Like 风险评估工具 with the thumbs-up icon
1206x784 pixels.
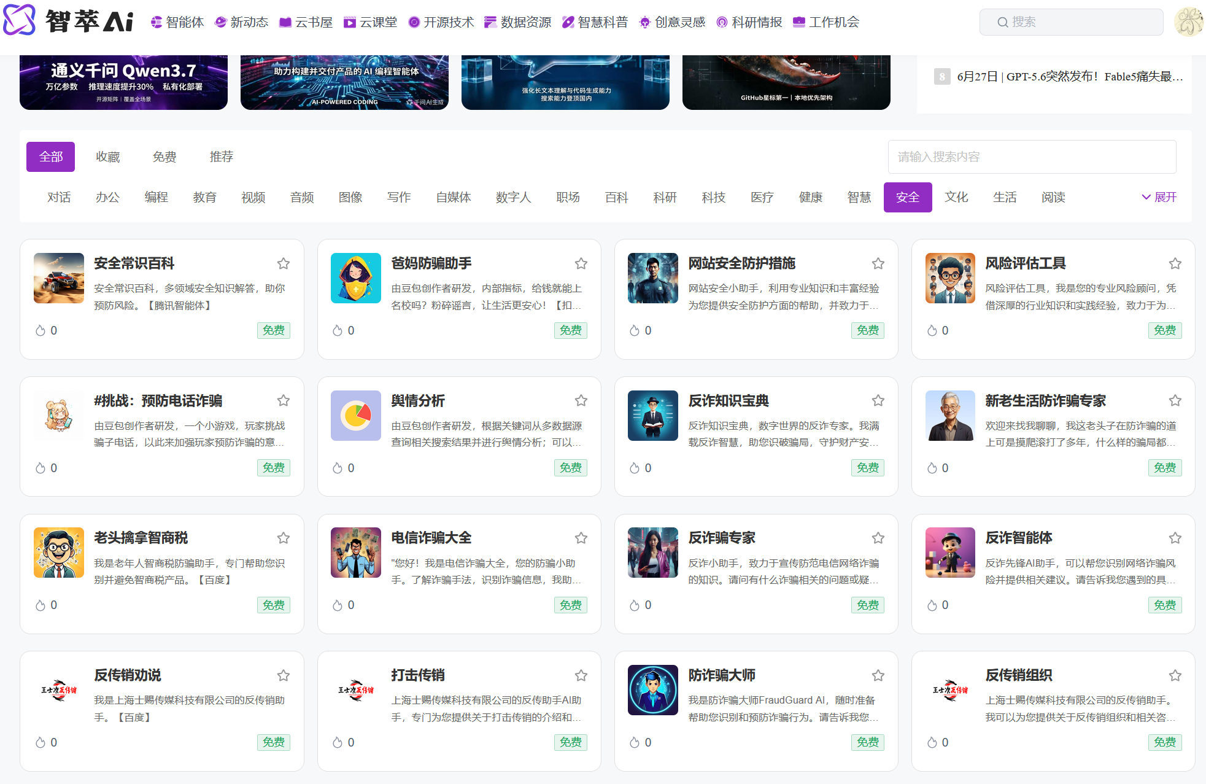click(x=932, y=330)
